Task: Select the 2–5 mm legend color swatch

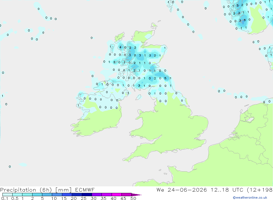Action: tap(37, 195)
